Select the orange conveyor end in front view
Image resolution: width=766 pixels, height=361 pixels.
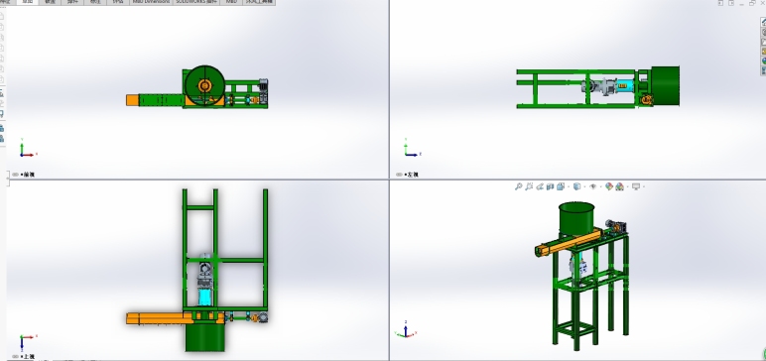(x=132, y=100)
